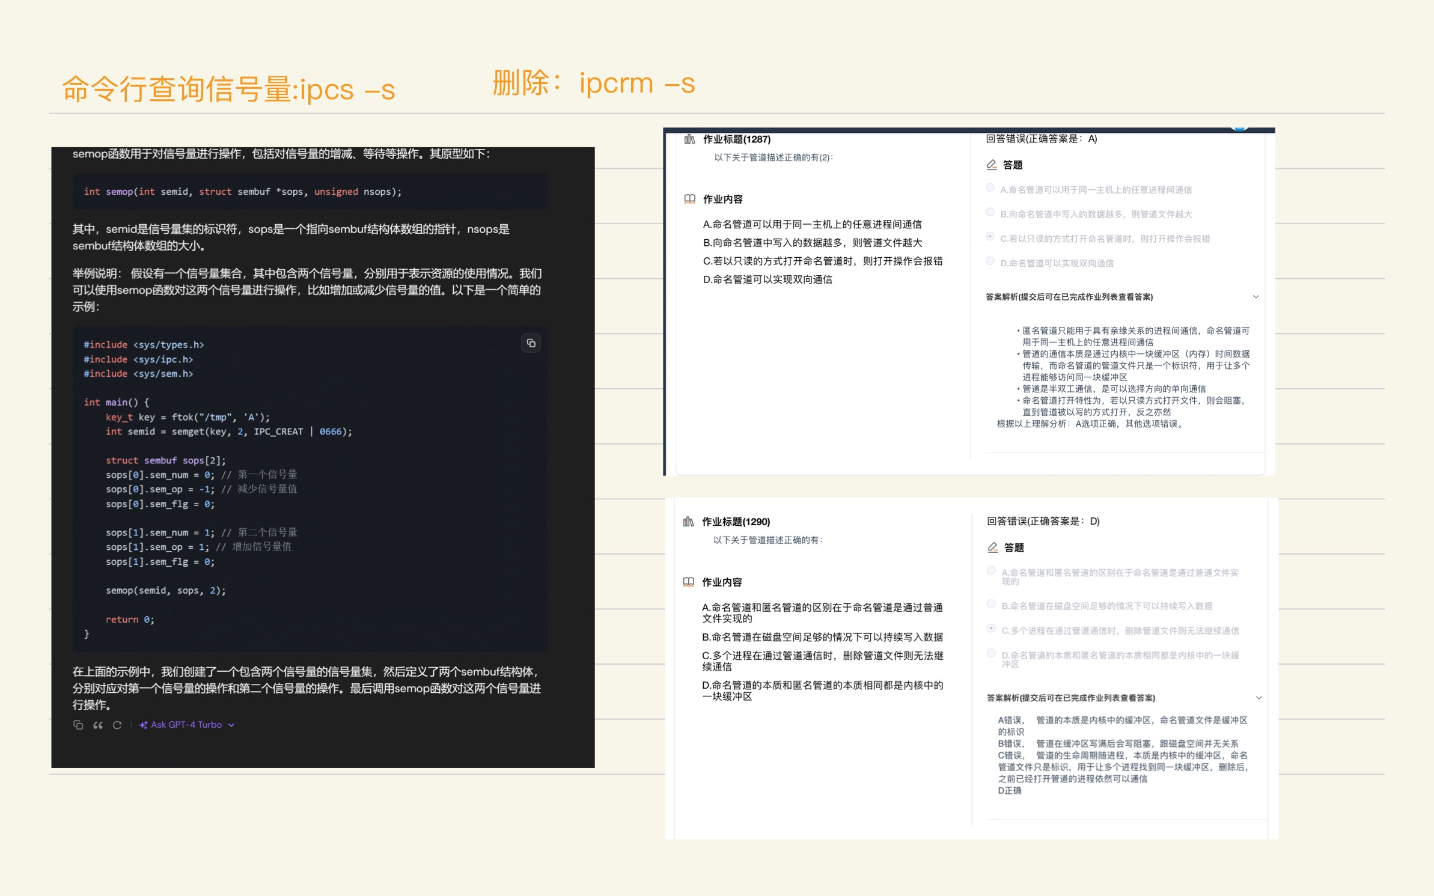Collapse the 答案解析 section for question 1287
This screenshot has height=896, width=1434.
tap(1256, 297)
